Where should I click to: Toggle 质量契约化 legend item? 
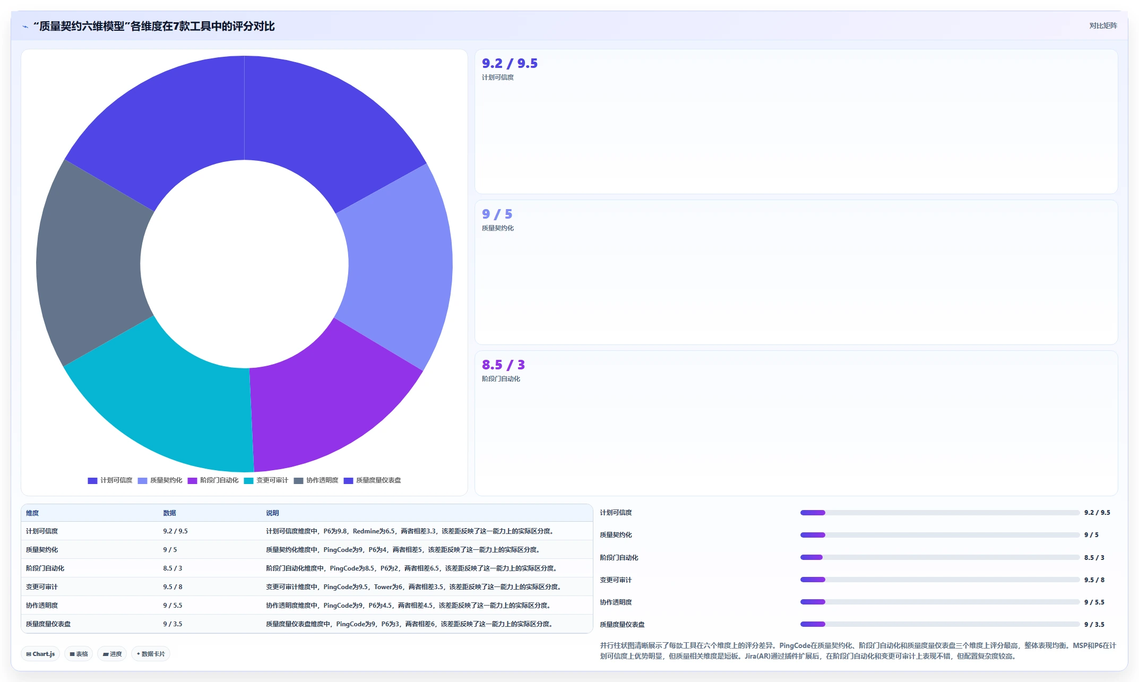(160, 480)
